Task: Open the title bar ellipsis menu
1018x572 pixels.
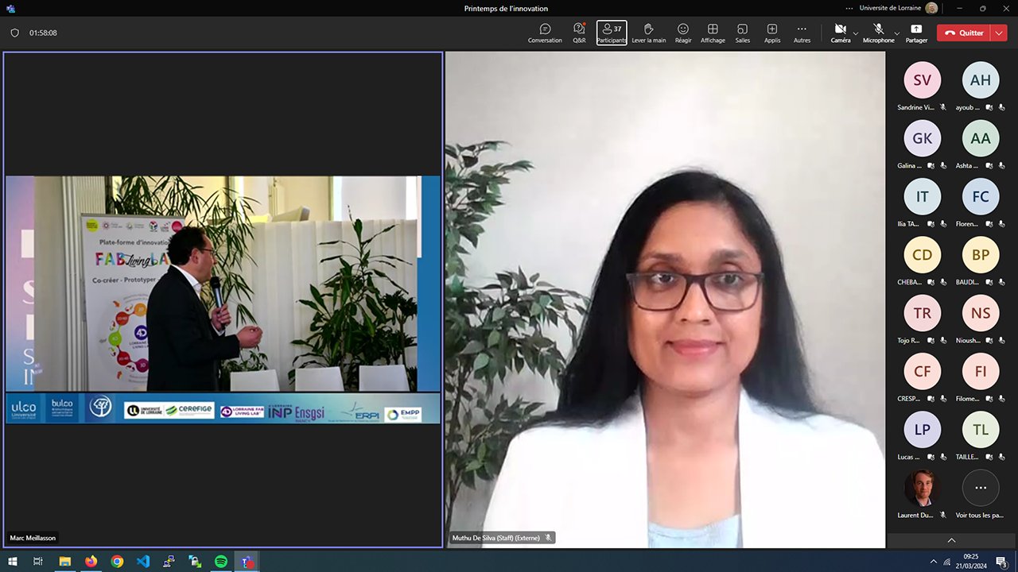Action: [849, 8]
